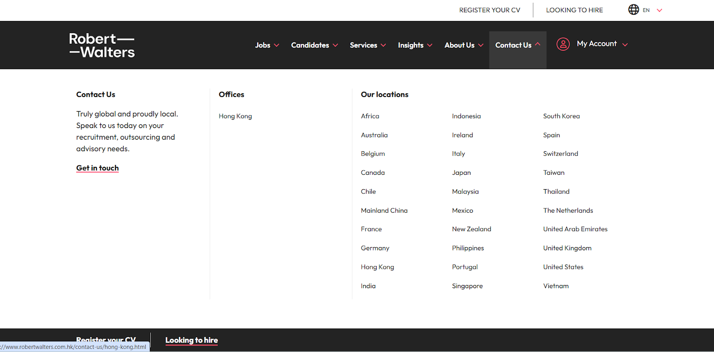Open the Insights menu

pyautogui.click(x=411, y=45)
